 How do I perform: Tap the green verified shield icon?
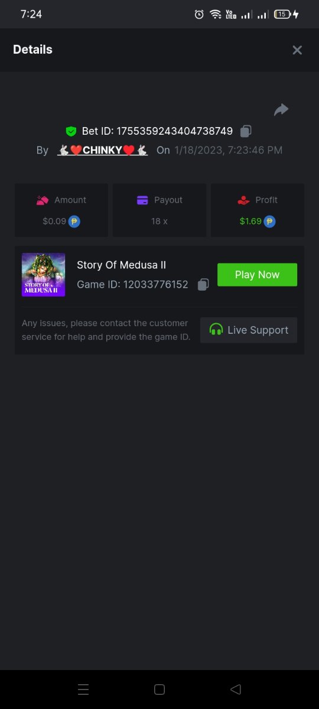(x=71, y=131)
